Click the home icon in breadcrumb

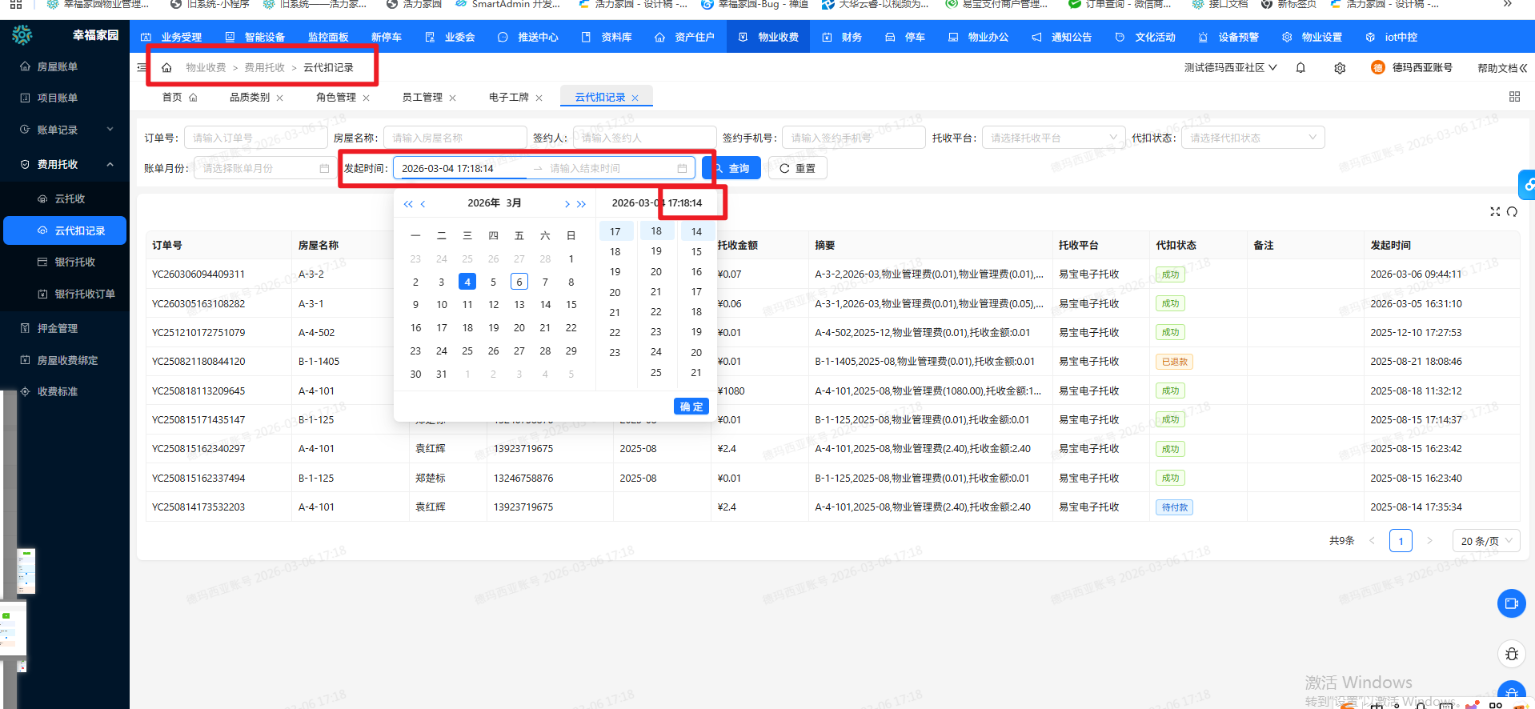[166, 68]
